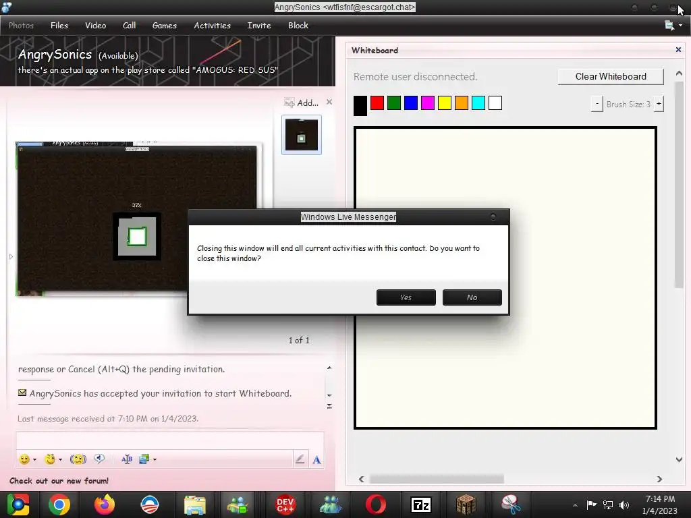Open Snipping Tool from the taskbar
The image size is (691, 518).
tap(511, 505)
